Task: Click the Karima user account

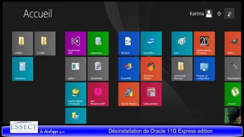Action: coord(201,14)
